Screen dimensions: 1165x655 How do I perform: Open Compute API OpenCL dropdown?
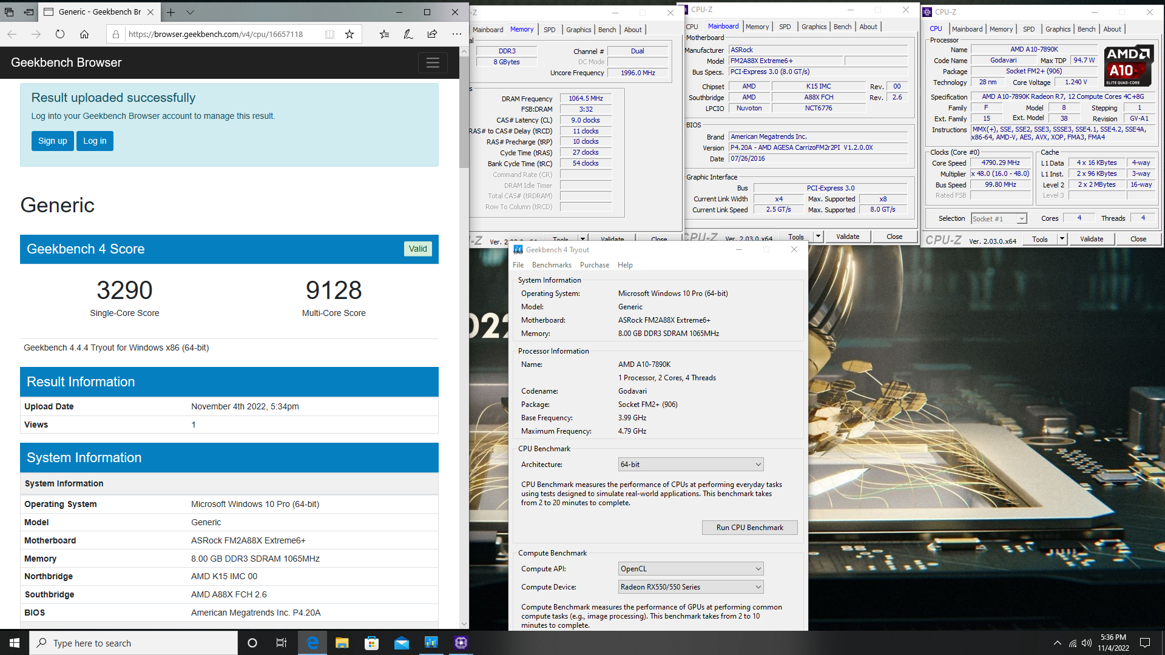click(x=691, y=569)
